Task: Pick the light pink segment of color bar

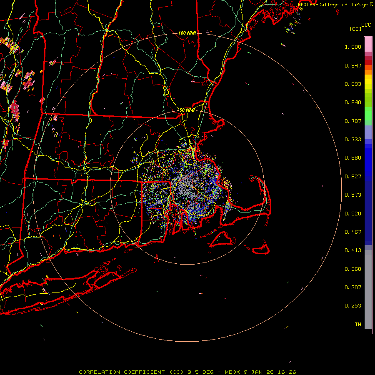Action: 368,45
